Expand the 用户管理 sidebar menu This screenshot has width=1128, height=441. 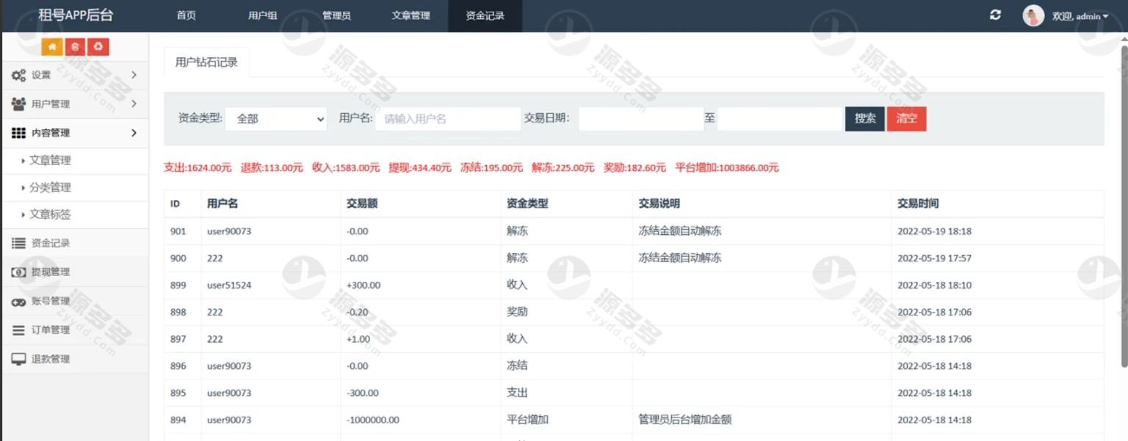(73, 104)
